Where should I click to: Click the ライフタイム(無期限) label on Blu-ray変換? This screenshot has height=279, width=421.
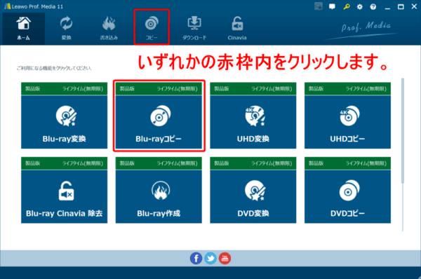83,89
